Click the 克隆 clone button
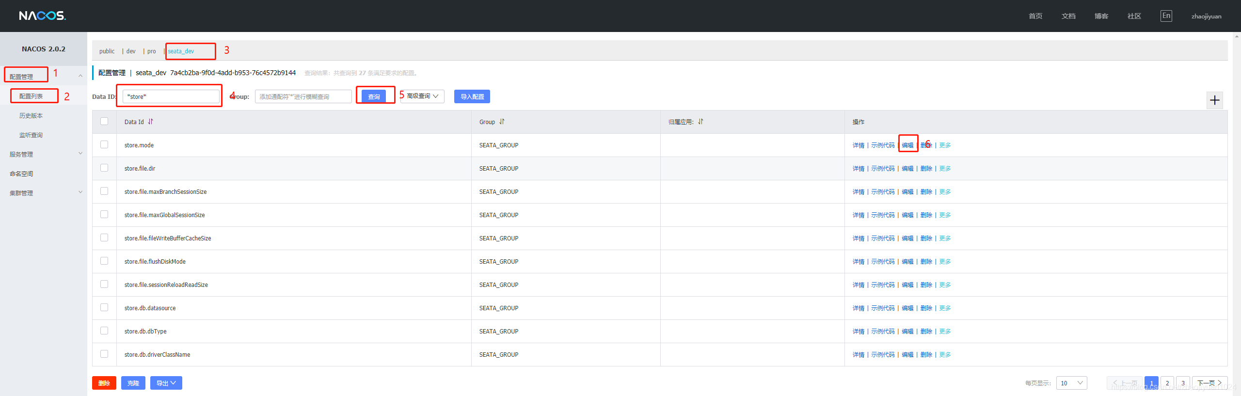The width and height of the screenshot is (1241, 396). click(133, 383)
